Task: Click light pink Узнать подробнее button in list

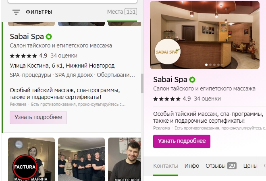Action: point(38,117)
